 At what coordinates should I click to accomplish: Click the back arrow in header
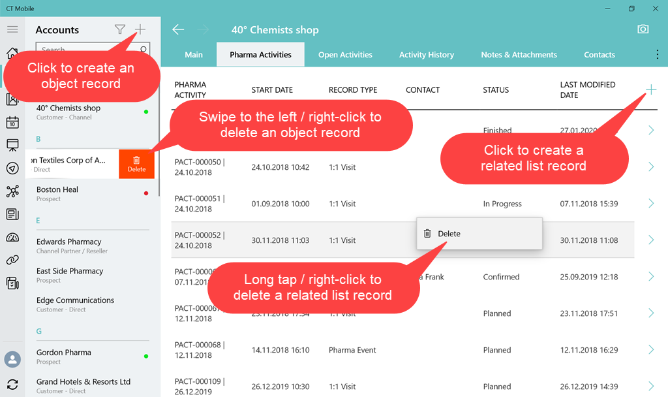coord(178,29)
